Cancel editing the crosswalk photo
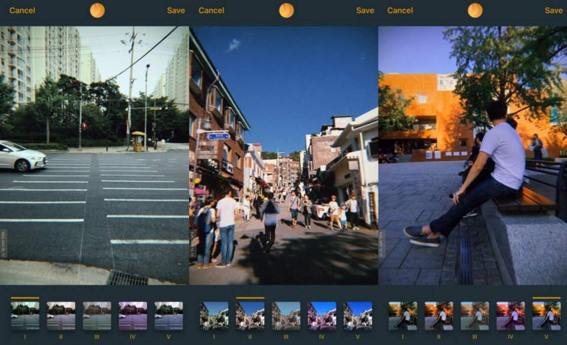Screen dimensions: 567x345 point(22,10)
